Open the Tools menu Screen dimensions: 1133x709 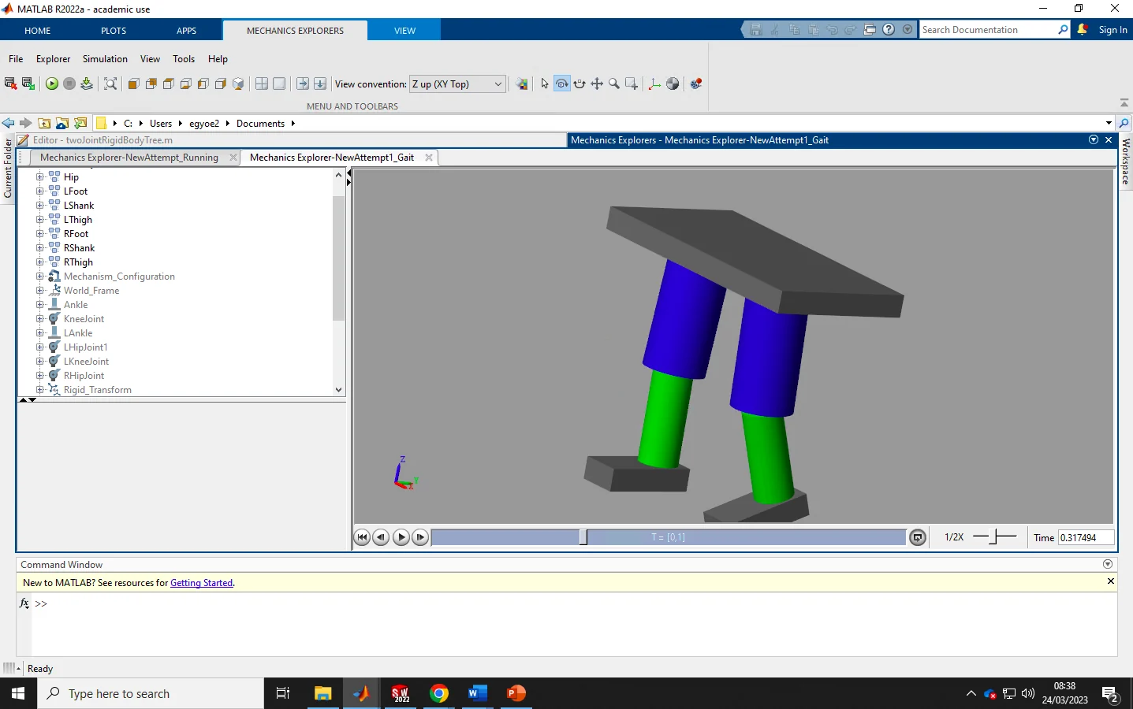coord(184,59)
